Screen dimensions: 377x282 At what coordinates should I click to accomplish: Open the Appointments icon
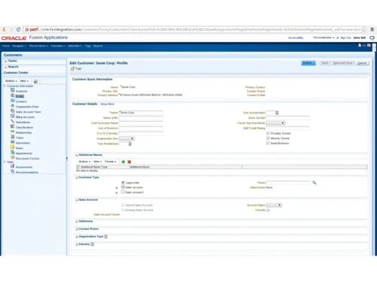[x=13, y=153]
